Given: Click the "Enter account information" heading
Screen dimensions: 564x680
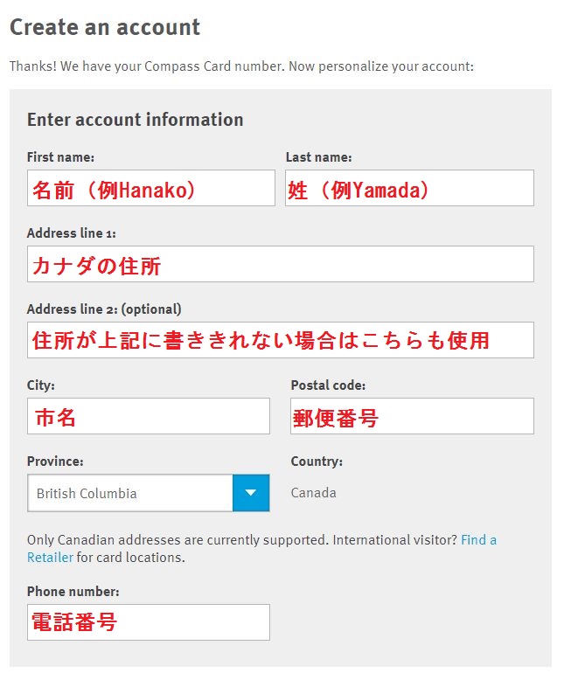Looking at the screenshot, I should (x=135, y=120).
